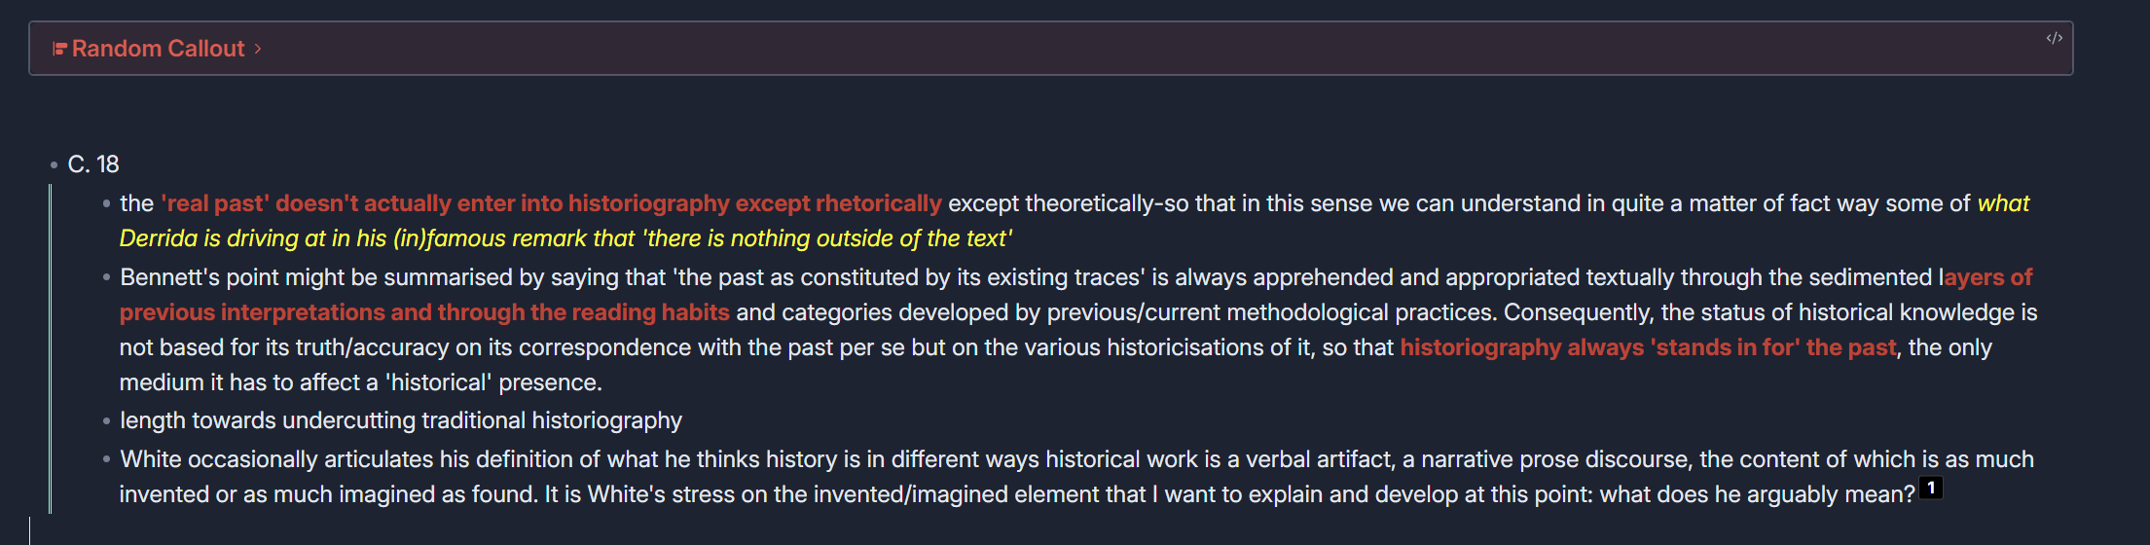The image size is (2150, 545).
Task: Click the callout icon before Random Callout
Action: coord(59,49)
